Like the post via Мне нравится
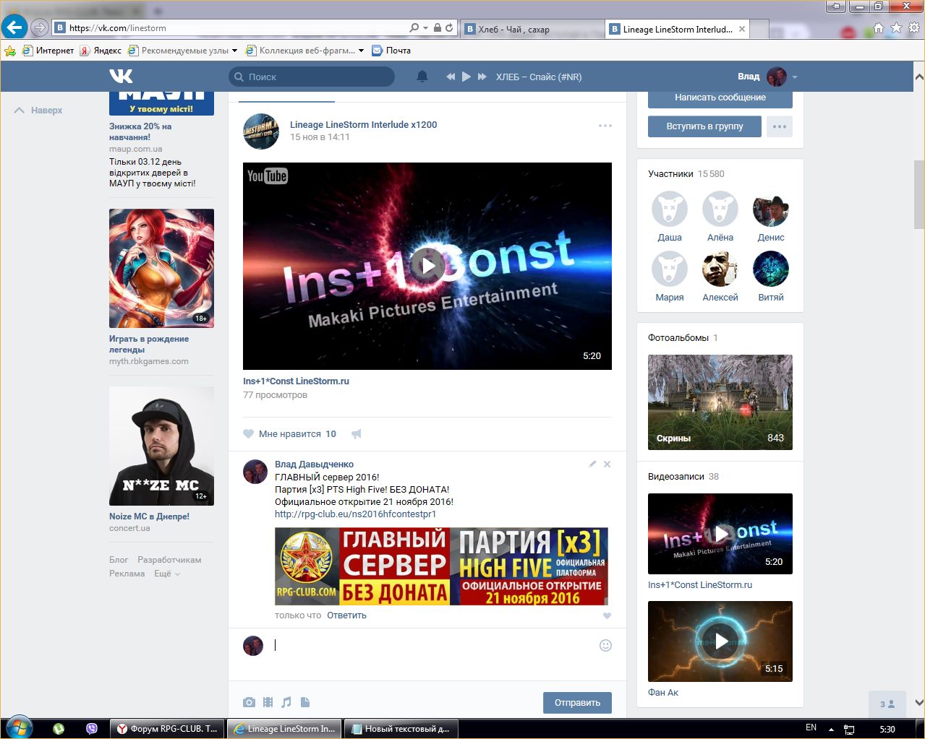This screenshot has width=925, height=739. (290, 434)
